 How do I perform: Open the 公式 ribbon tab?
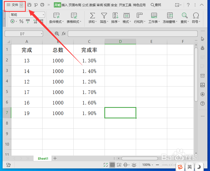(85, 5)
